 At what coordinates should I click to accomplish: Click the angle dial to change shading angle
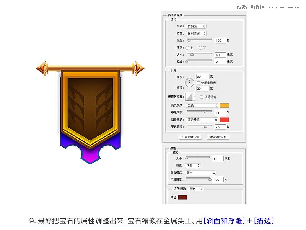coord(189,82)
